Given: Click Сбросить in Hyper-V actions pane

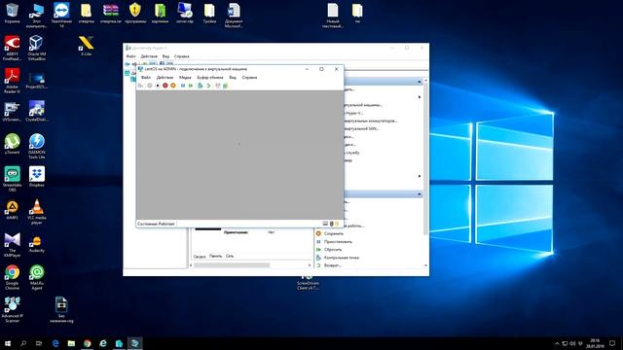Looking at the screenshot, I should 333,250.
